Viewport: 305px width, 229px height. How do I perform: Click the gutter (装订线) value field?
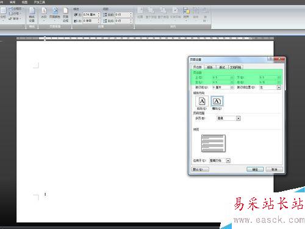click(x=221, y=87)
